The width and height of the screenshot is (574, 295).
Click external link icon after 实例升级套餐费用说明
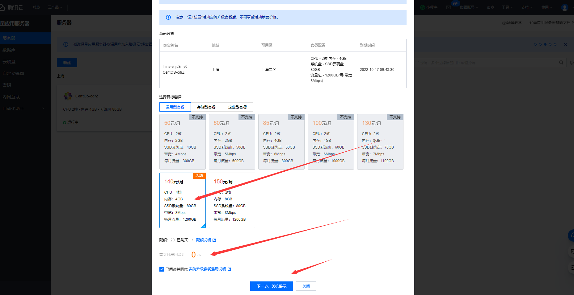(x=229, y=269)
